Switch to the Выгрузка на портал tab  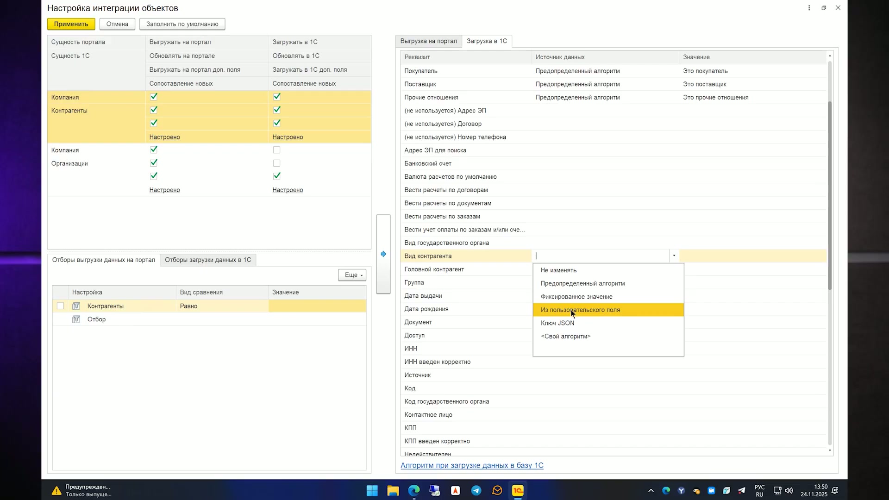point(428,41)
